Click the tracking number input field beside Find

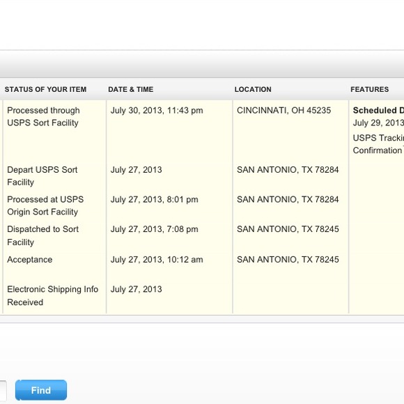tap(3, 390)
